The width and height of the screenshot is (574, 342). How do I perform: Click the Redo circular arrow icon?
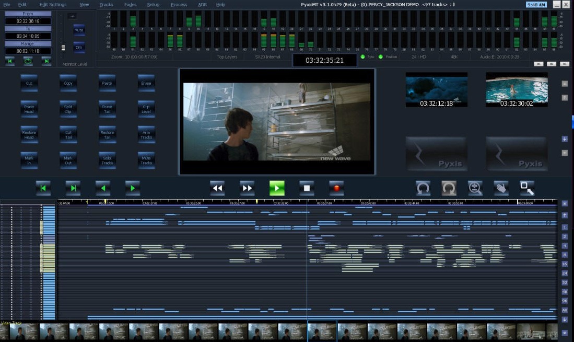coord(449,188)
